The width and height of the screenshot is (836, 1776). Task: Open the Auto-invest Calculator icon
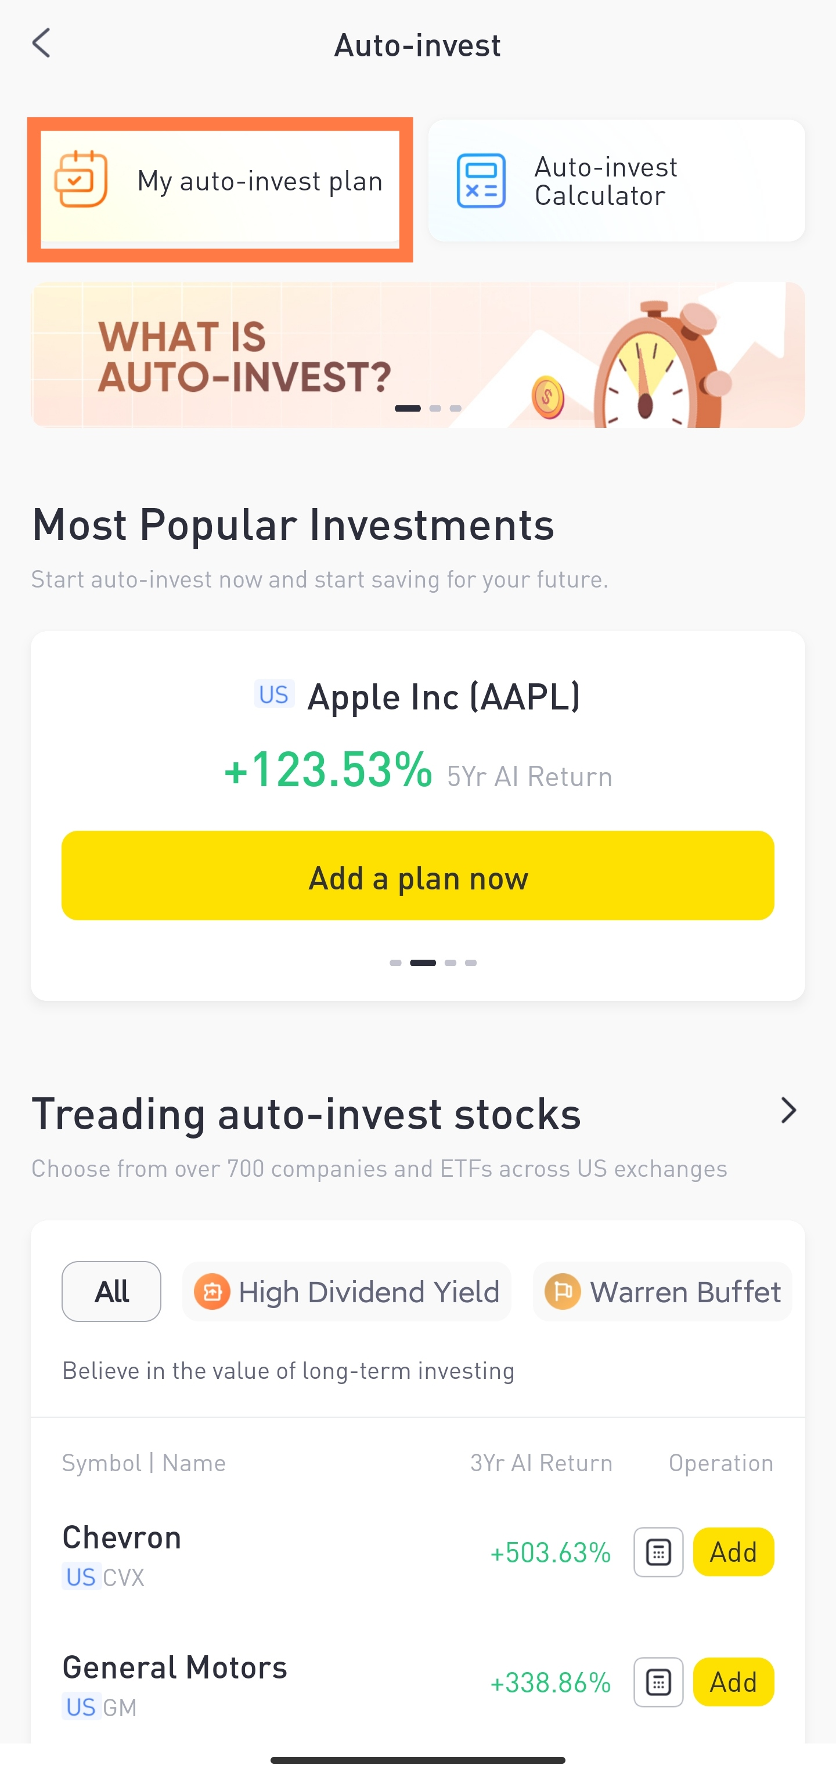pos(481,181)
